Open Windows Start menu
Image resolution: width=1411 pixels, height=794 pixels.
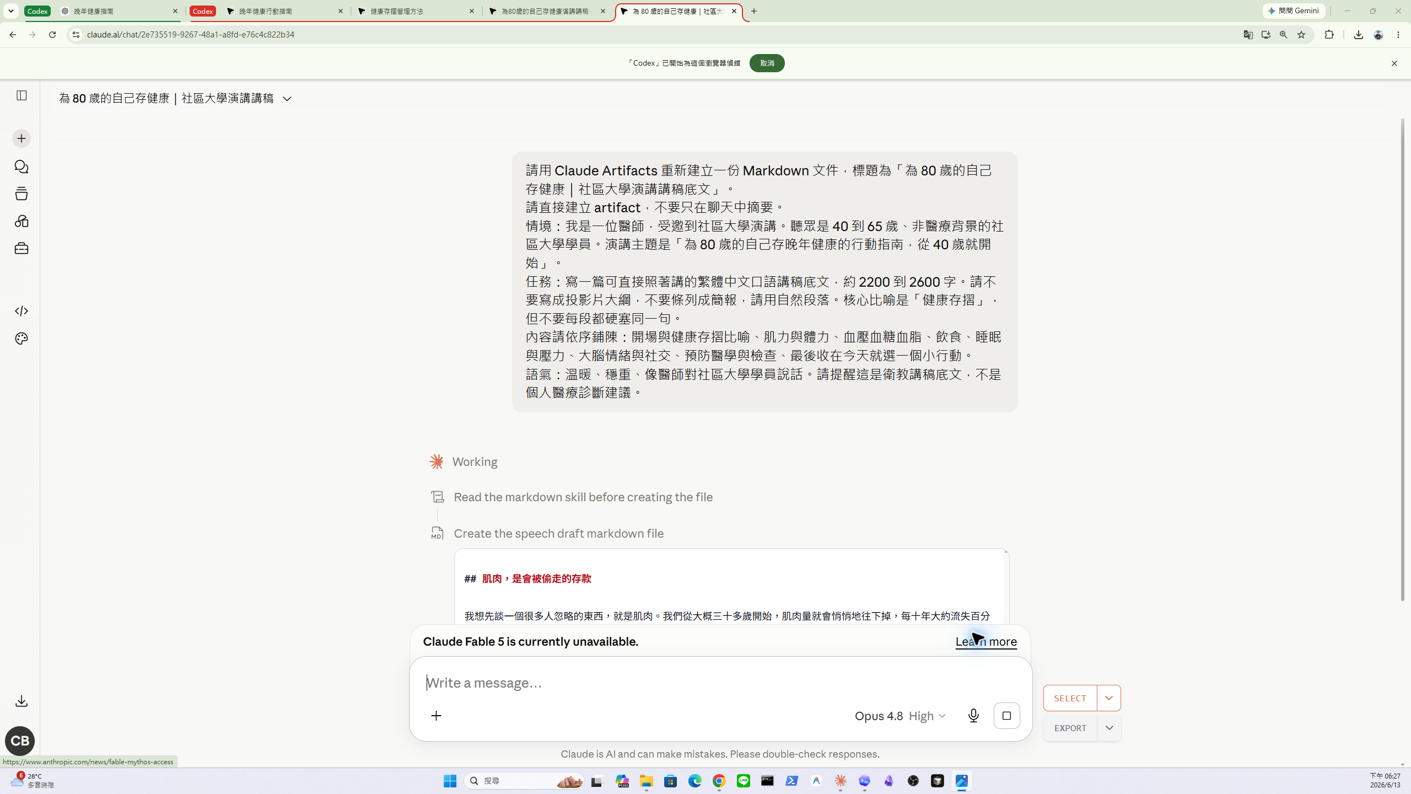pos(450,781)
